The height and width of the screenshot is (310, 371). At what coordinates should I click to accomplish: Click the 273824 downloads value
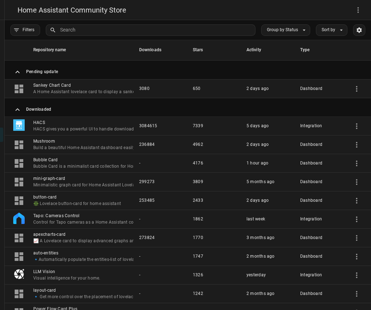click(x=147, y=238)
